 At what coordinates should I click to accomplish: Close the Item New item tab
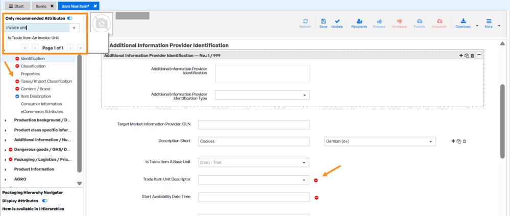pyautogui.click(x=94, y=6)
